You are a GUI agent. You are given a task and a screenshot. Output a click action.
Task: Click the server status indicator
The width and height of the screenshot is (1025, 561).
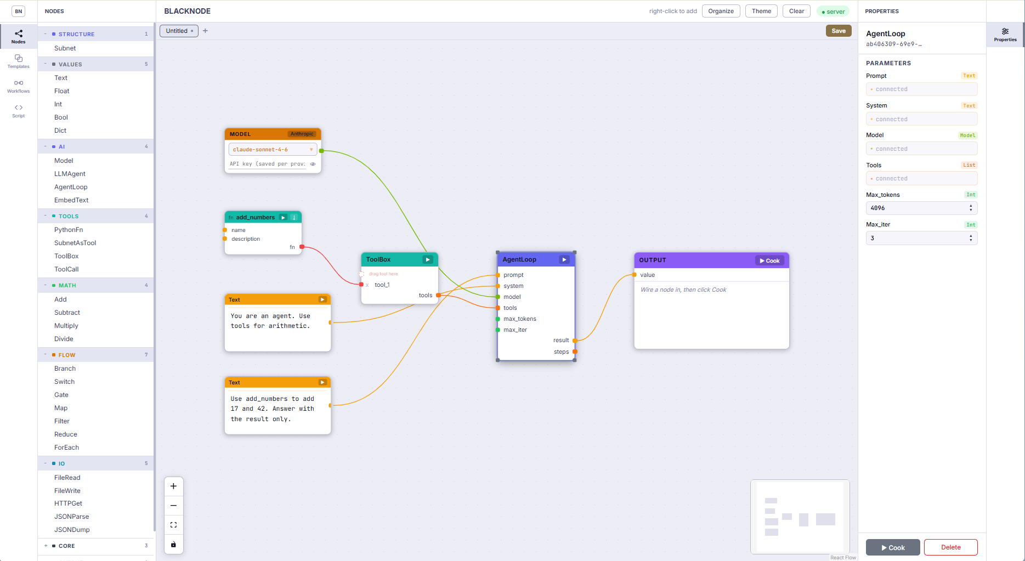tap(833, 12)
